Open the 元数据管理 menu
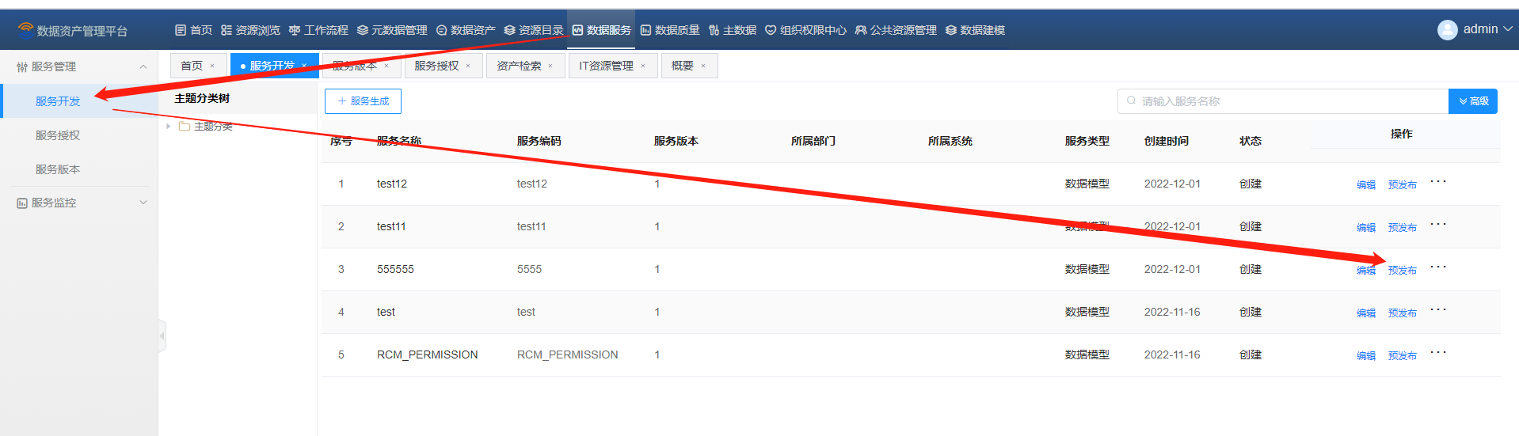The width and height of the screenshot is (1519, 436). click(x=392, y=30)
